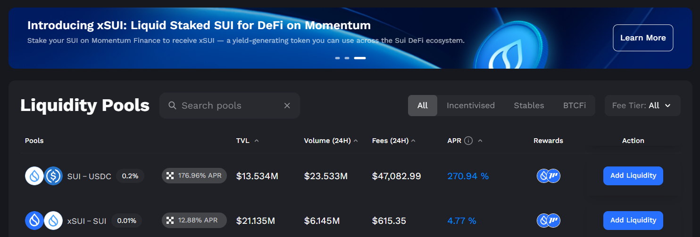Screen dimensions: 700x237
Task: Click the $615.35 fees value
Action: click(x=389, y=221)
